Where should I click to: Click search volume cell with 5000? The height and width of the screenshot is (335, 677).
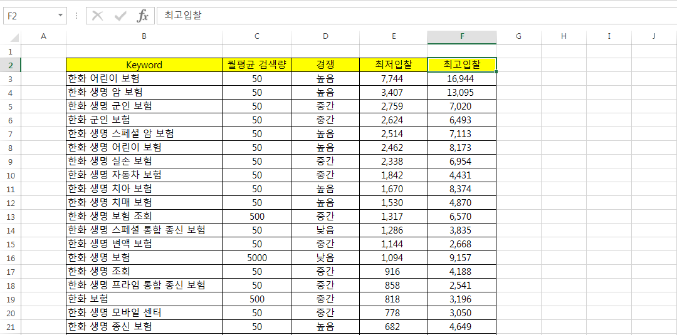[x=257, y=258]
